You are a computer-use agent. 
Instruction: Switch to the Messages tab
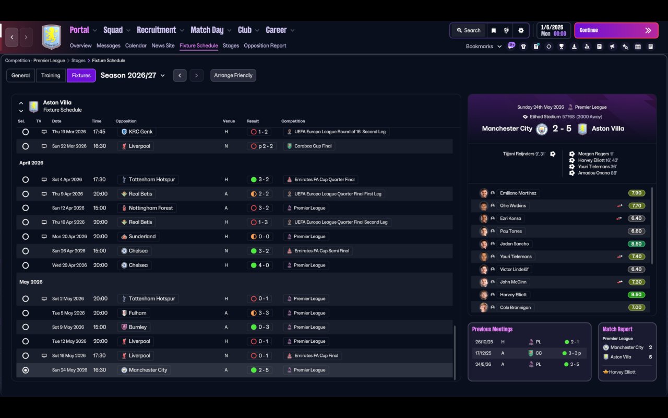click(109, 45)
